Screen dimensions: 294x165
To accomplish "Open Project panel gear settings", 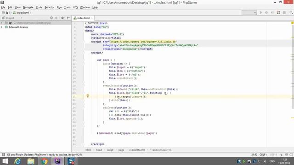I will click(x=63, y=18).
